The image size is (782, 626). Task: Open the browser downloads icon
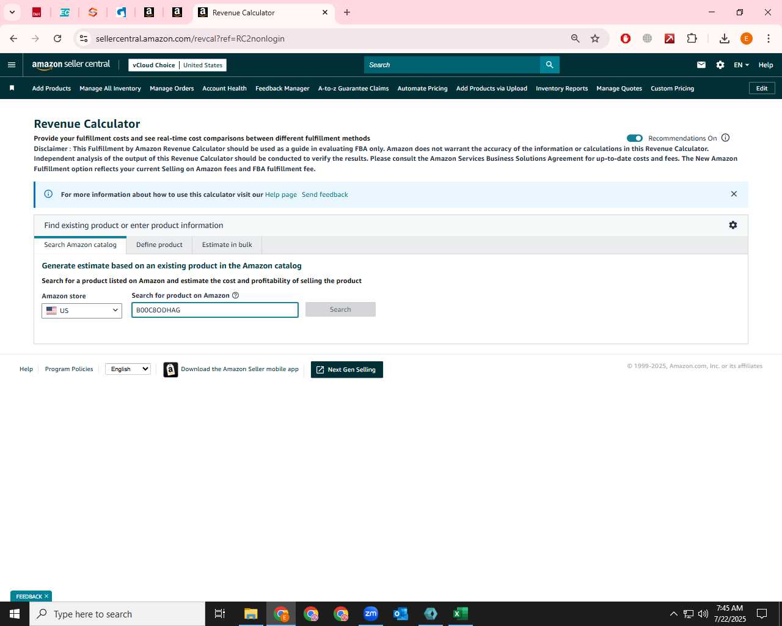725,39
